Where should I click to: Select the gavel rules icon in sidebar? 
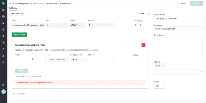(3, 49)
